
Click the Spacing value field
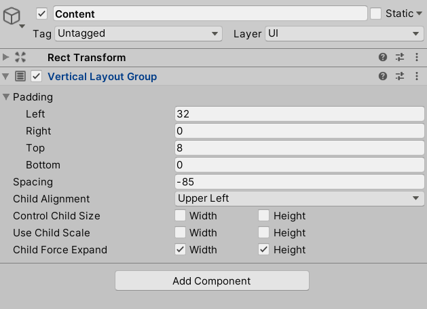click(x=299, y=182)
